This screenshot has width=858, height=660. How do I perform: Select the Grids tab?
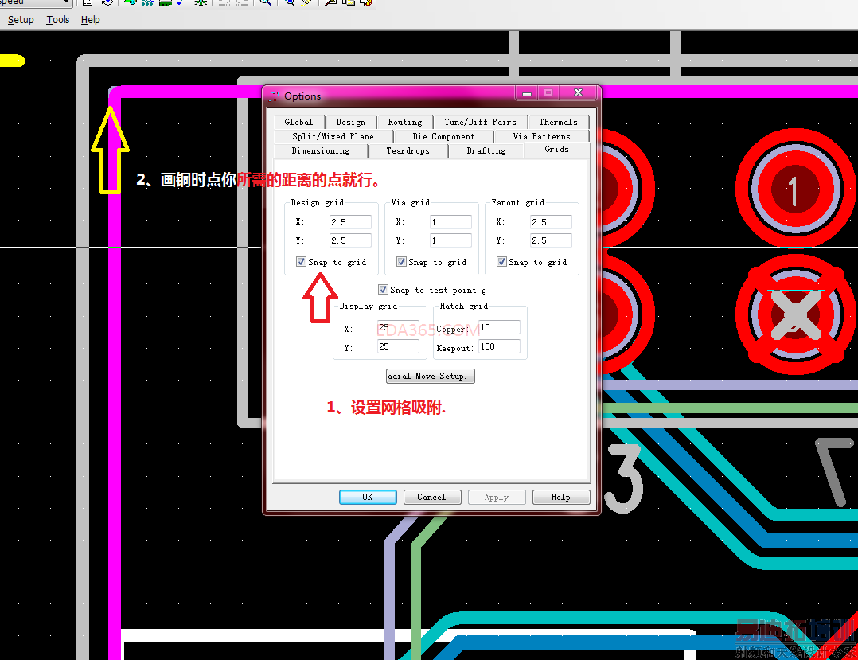[556, 150]
